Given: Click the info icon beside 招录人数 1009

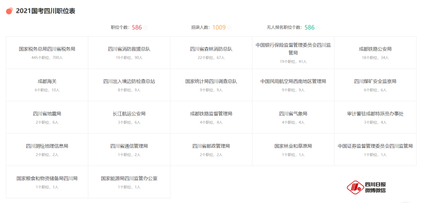Looking at the screenshot, I should (229, 28).
